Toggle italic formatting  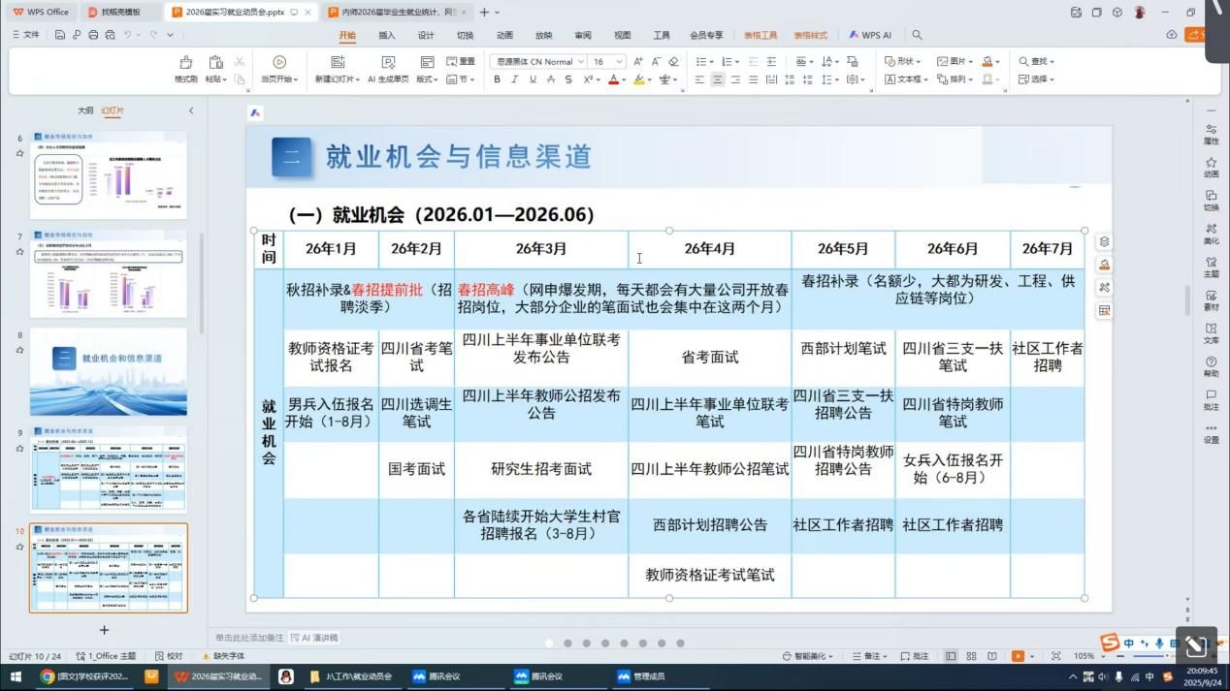coord(514,79)
